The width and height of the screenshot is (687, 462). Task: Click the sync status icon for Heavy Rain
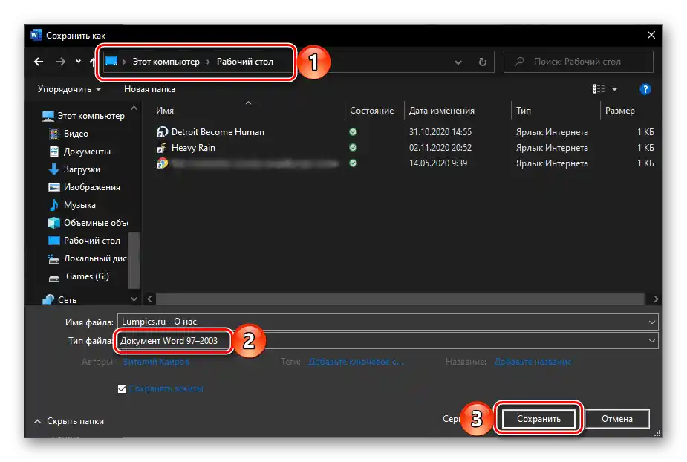[353, 148]
